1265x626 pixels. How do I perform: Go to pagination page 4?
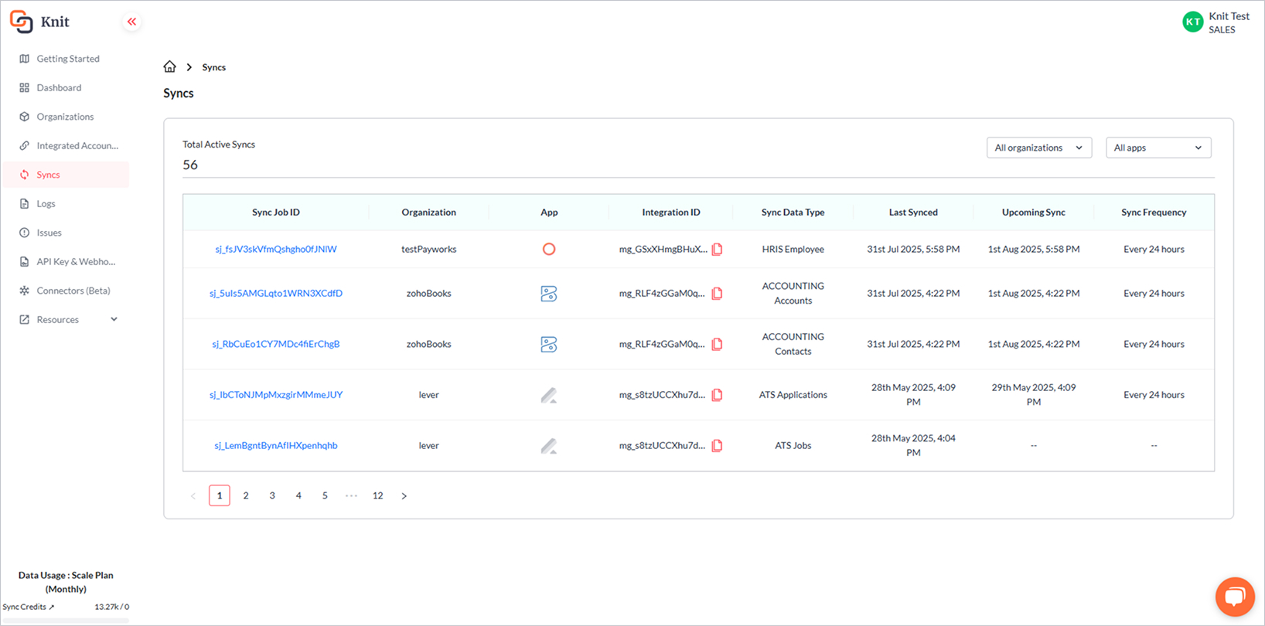coord(298,495)
